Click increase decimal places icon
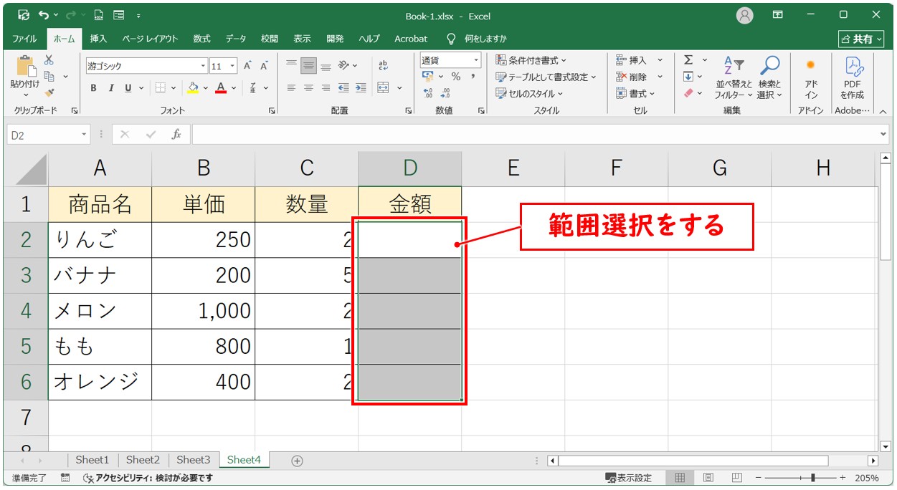Screen dimensions: 897x490 pyautogui.click(x=428, y=93)
